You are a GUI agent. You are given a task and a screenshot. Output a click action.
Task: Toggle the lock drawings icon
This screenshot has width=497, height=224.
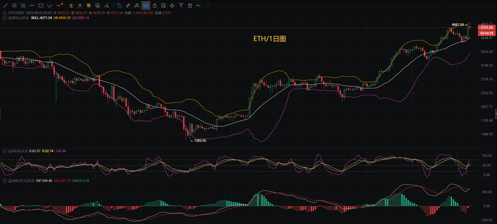click(x=155, y=6)
